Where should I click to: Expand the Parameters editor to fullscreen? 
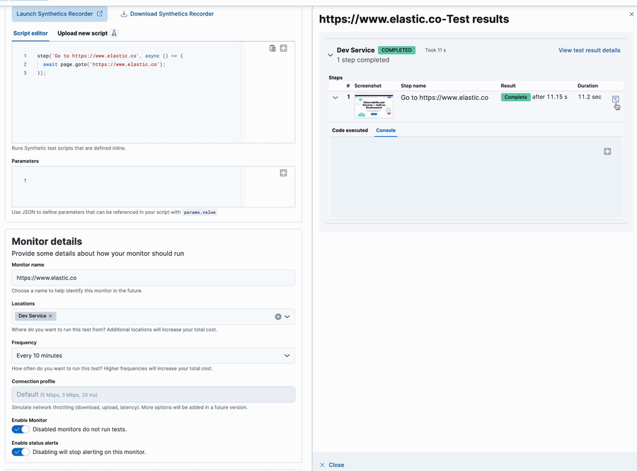point(283,172)
